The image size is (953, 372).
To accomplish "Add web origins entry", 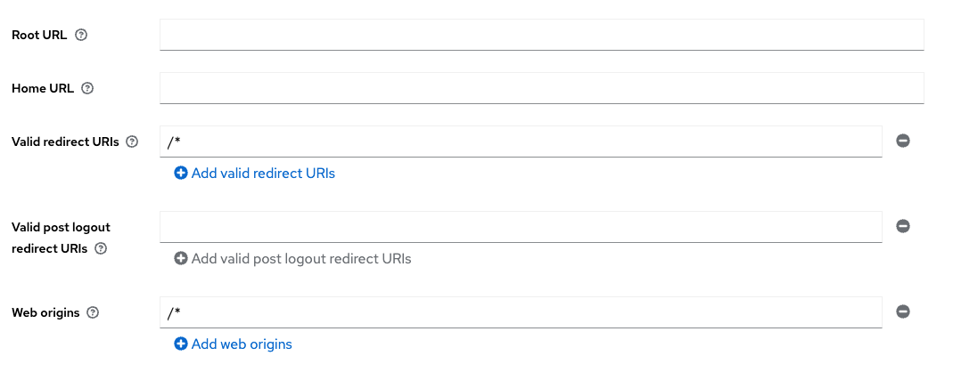I will click(234, 344).
